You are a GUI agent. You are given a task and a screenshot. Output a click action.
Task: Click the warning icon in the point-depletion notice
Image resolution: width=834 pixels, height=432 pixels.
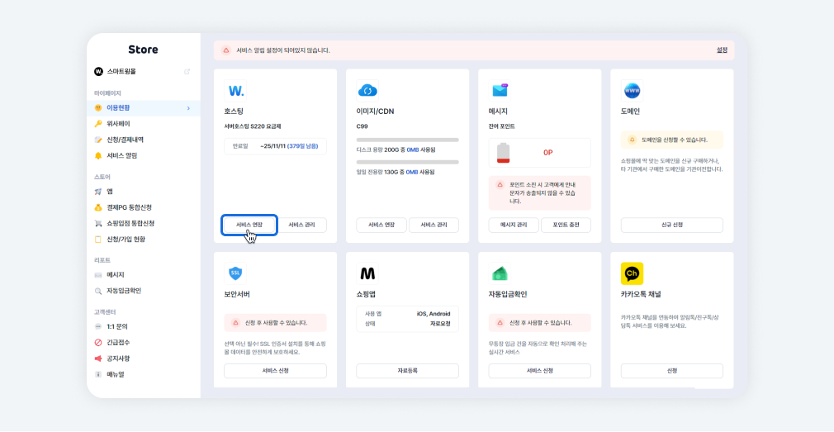click(500, 184)
